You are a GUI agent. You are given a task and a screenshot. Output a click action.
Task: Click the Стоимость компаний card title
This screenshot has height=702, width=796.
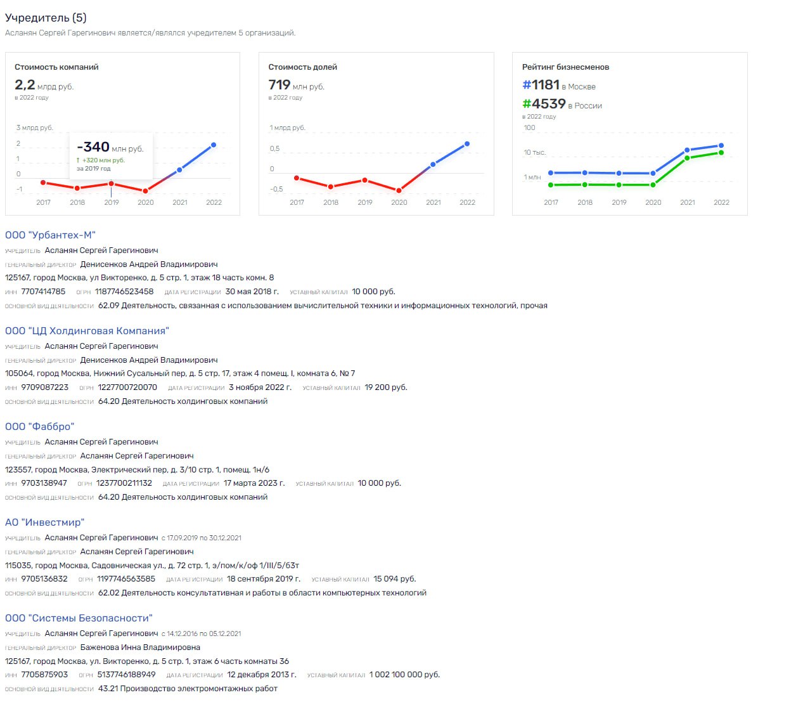[x=56, y=67]
